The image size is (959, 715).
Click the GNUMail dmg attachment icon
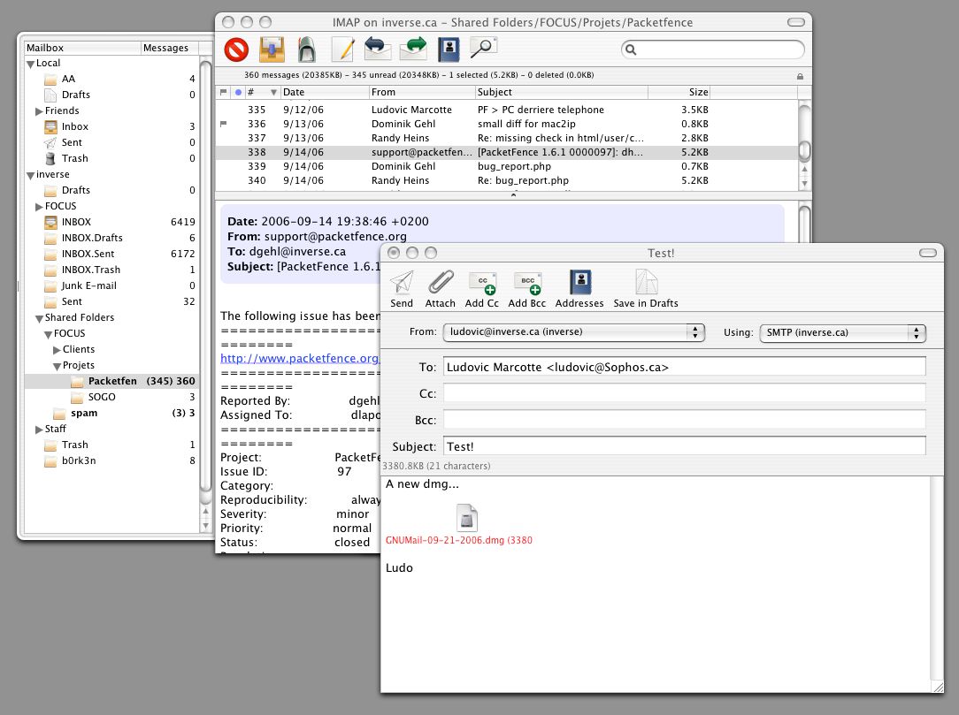click(467, 518)
